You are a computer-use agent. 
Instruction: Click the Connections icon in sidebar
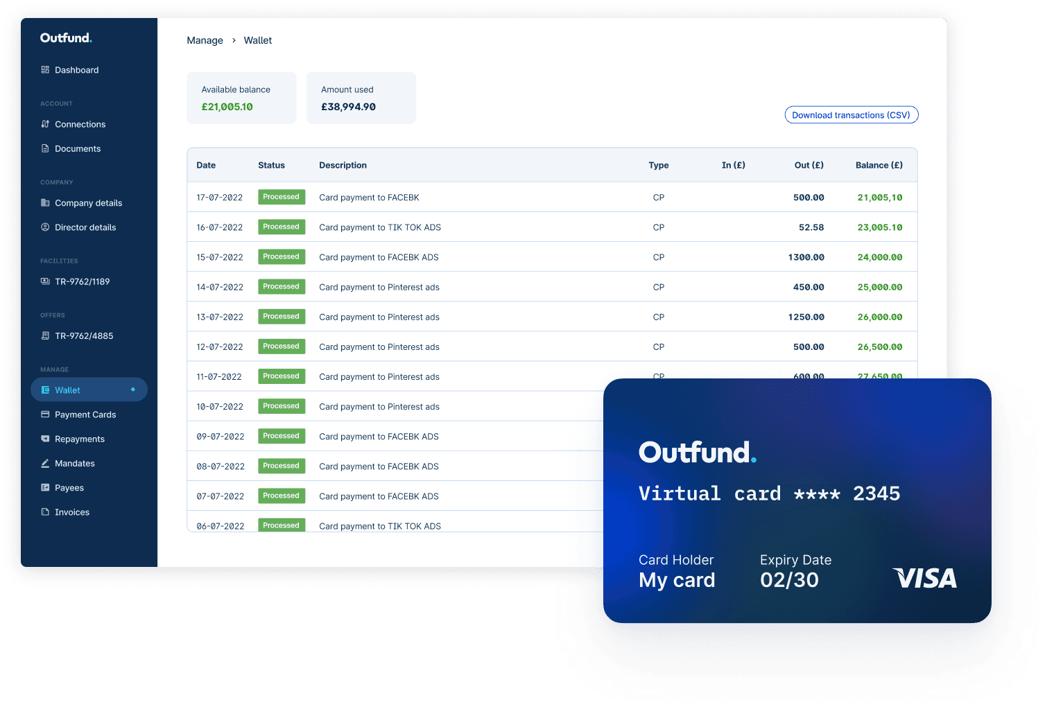tap(45, 124)
